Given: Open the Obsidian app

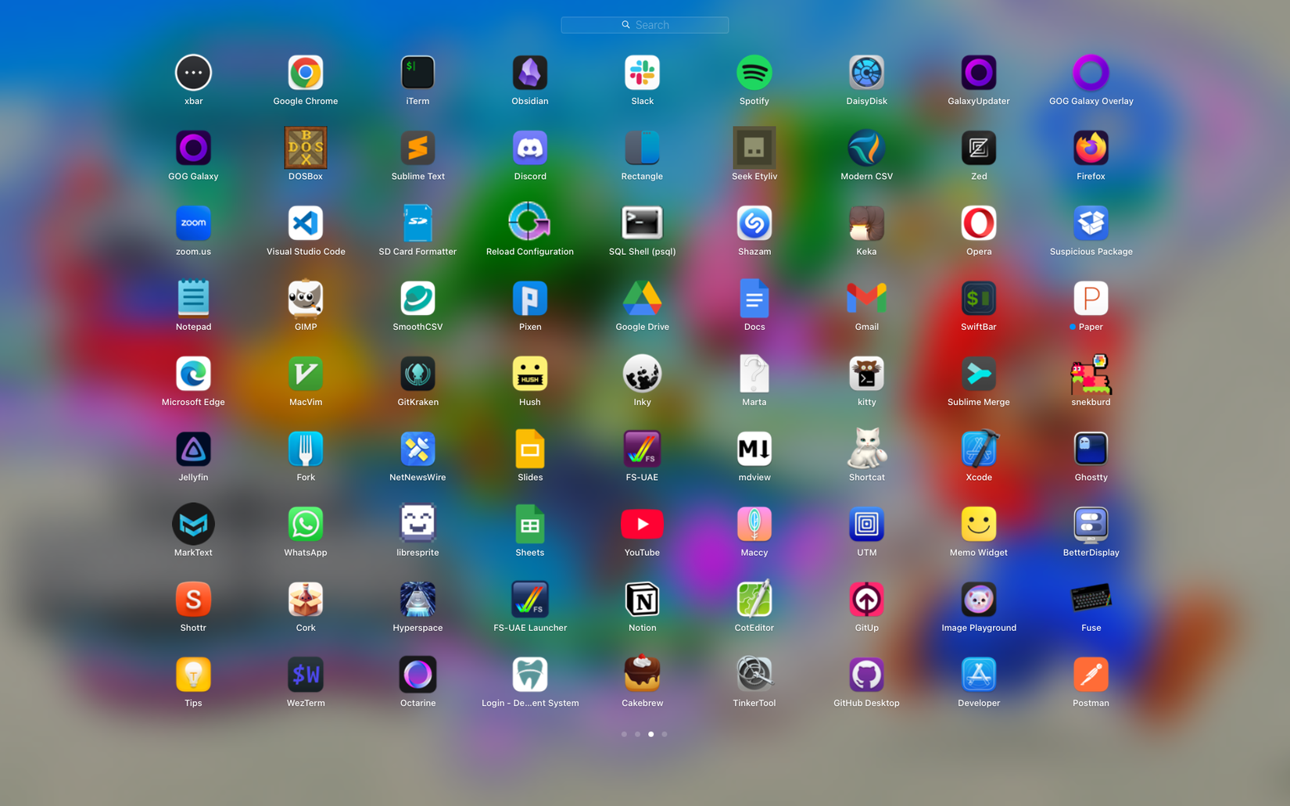Looking at the screenshot, I should click(x=529, y=73).
